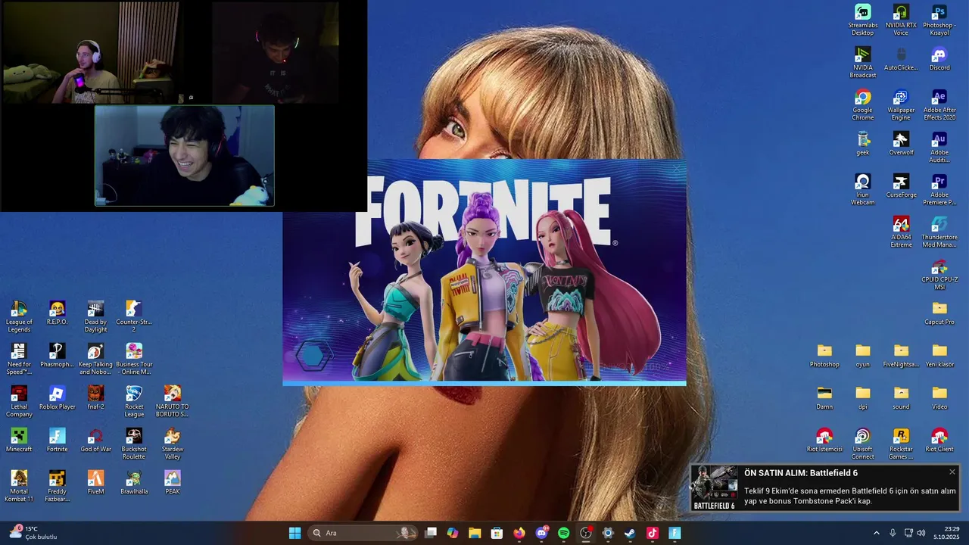Select the Fortnite desktop shortcut
This screenshot has width=969, height=545.
coord(57,441)
